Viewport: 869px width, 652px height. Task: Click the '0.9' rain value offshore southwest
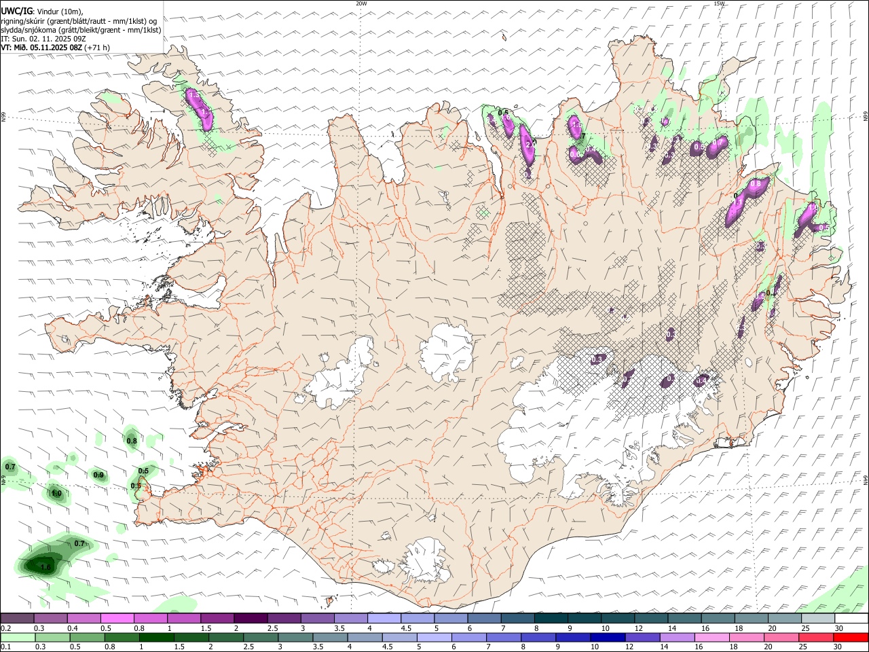(x=98, y=475)
